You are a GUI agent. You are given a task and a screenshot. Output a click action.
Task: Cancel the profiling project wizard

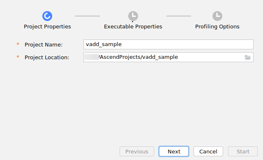pyautogui.click(x=208, y=151)
